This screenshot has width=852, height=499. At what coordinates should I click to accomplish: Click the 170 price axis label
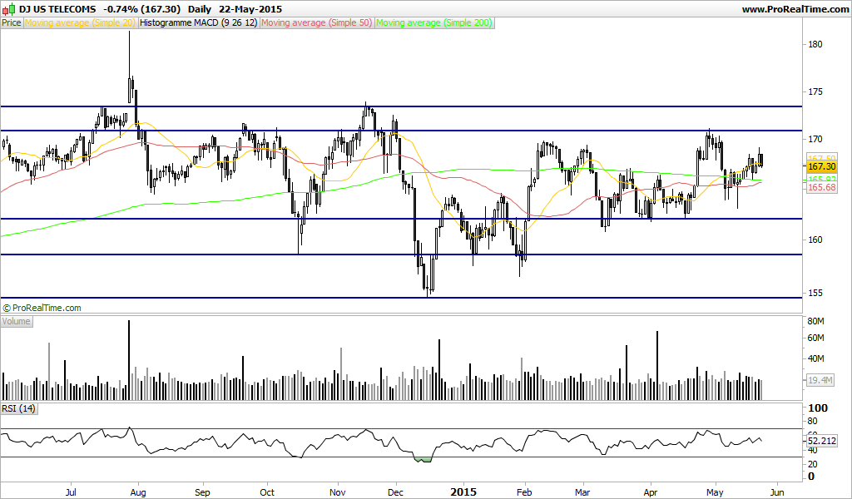(x=815, y=139)
